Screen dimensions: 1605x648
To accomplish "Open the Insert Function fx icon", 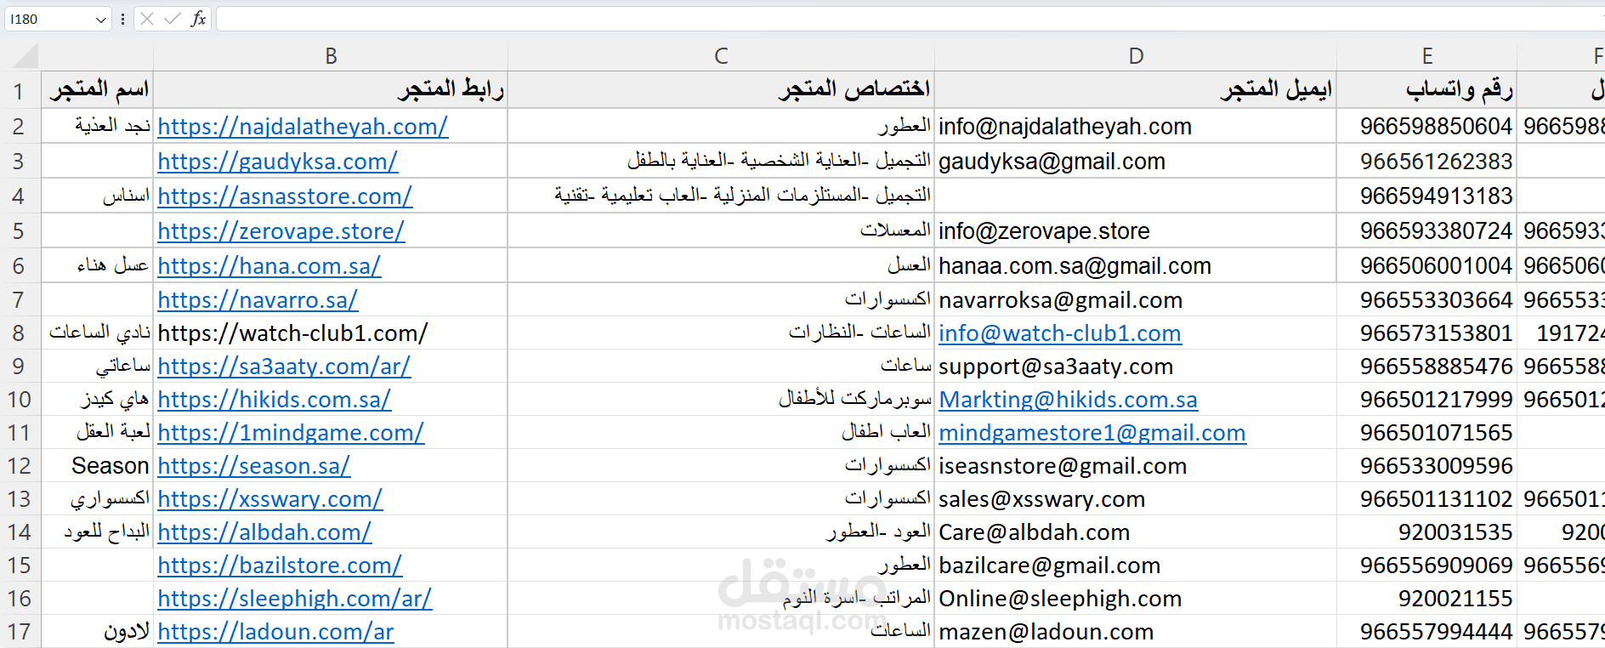I will tap(198, 19).
